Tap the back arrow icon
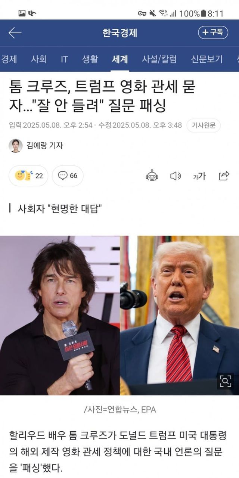Image resolution: width=239 pixels, height=478 pixels. pyautogui.click(x=15, y=33)
